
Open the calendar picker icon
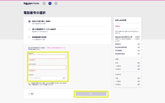(x=64, y=78)
